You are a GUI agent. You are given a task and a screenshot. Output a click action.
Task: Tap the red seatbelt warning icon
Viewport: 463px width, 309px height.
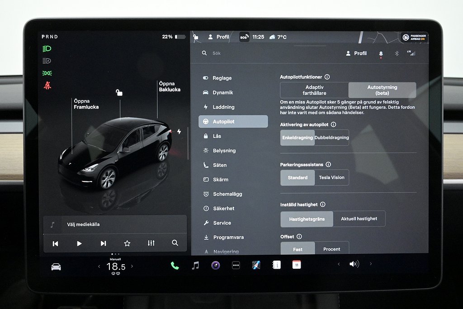pyautogui.click(x=47, y=86)
